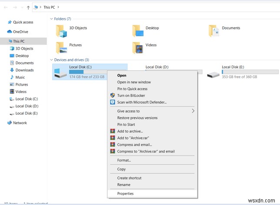Select the Local Disk (C:) drive icon
The width and height of the screenshot is (280, 205).
point(60,73)
